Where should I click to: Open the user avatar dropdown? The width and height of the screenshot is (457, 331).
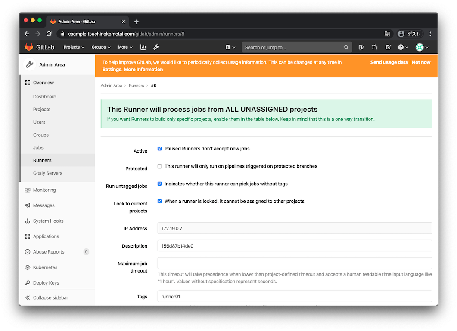[422, 47]
